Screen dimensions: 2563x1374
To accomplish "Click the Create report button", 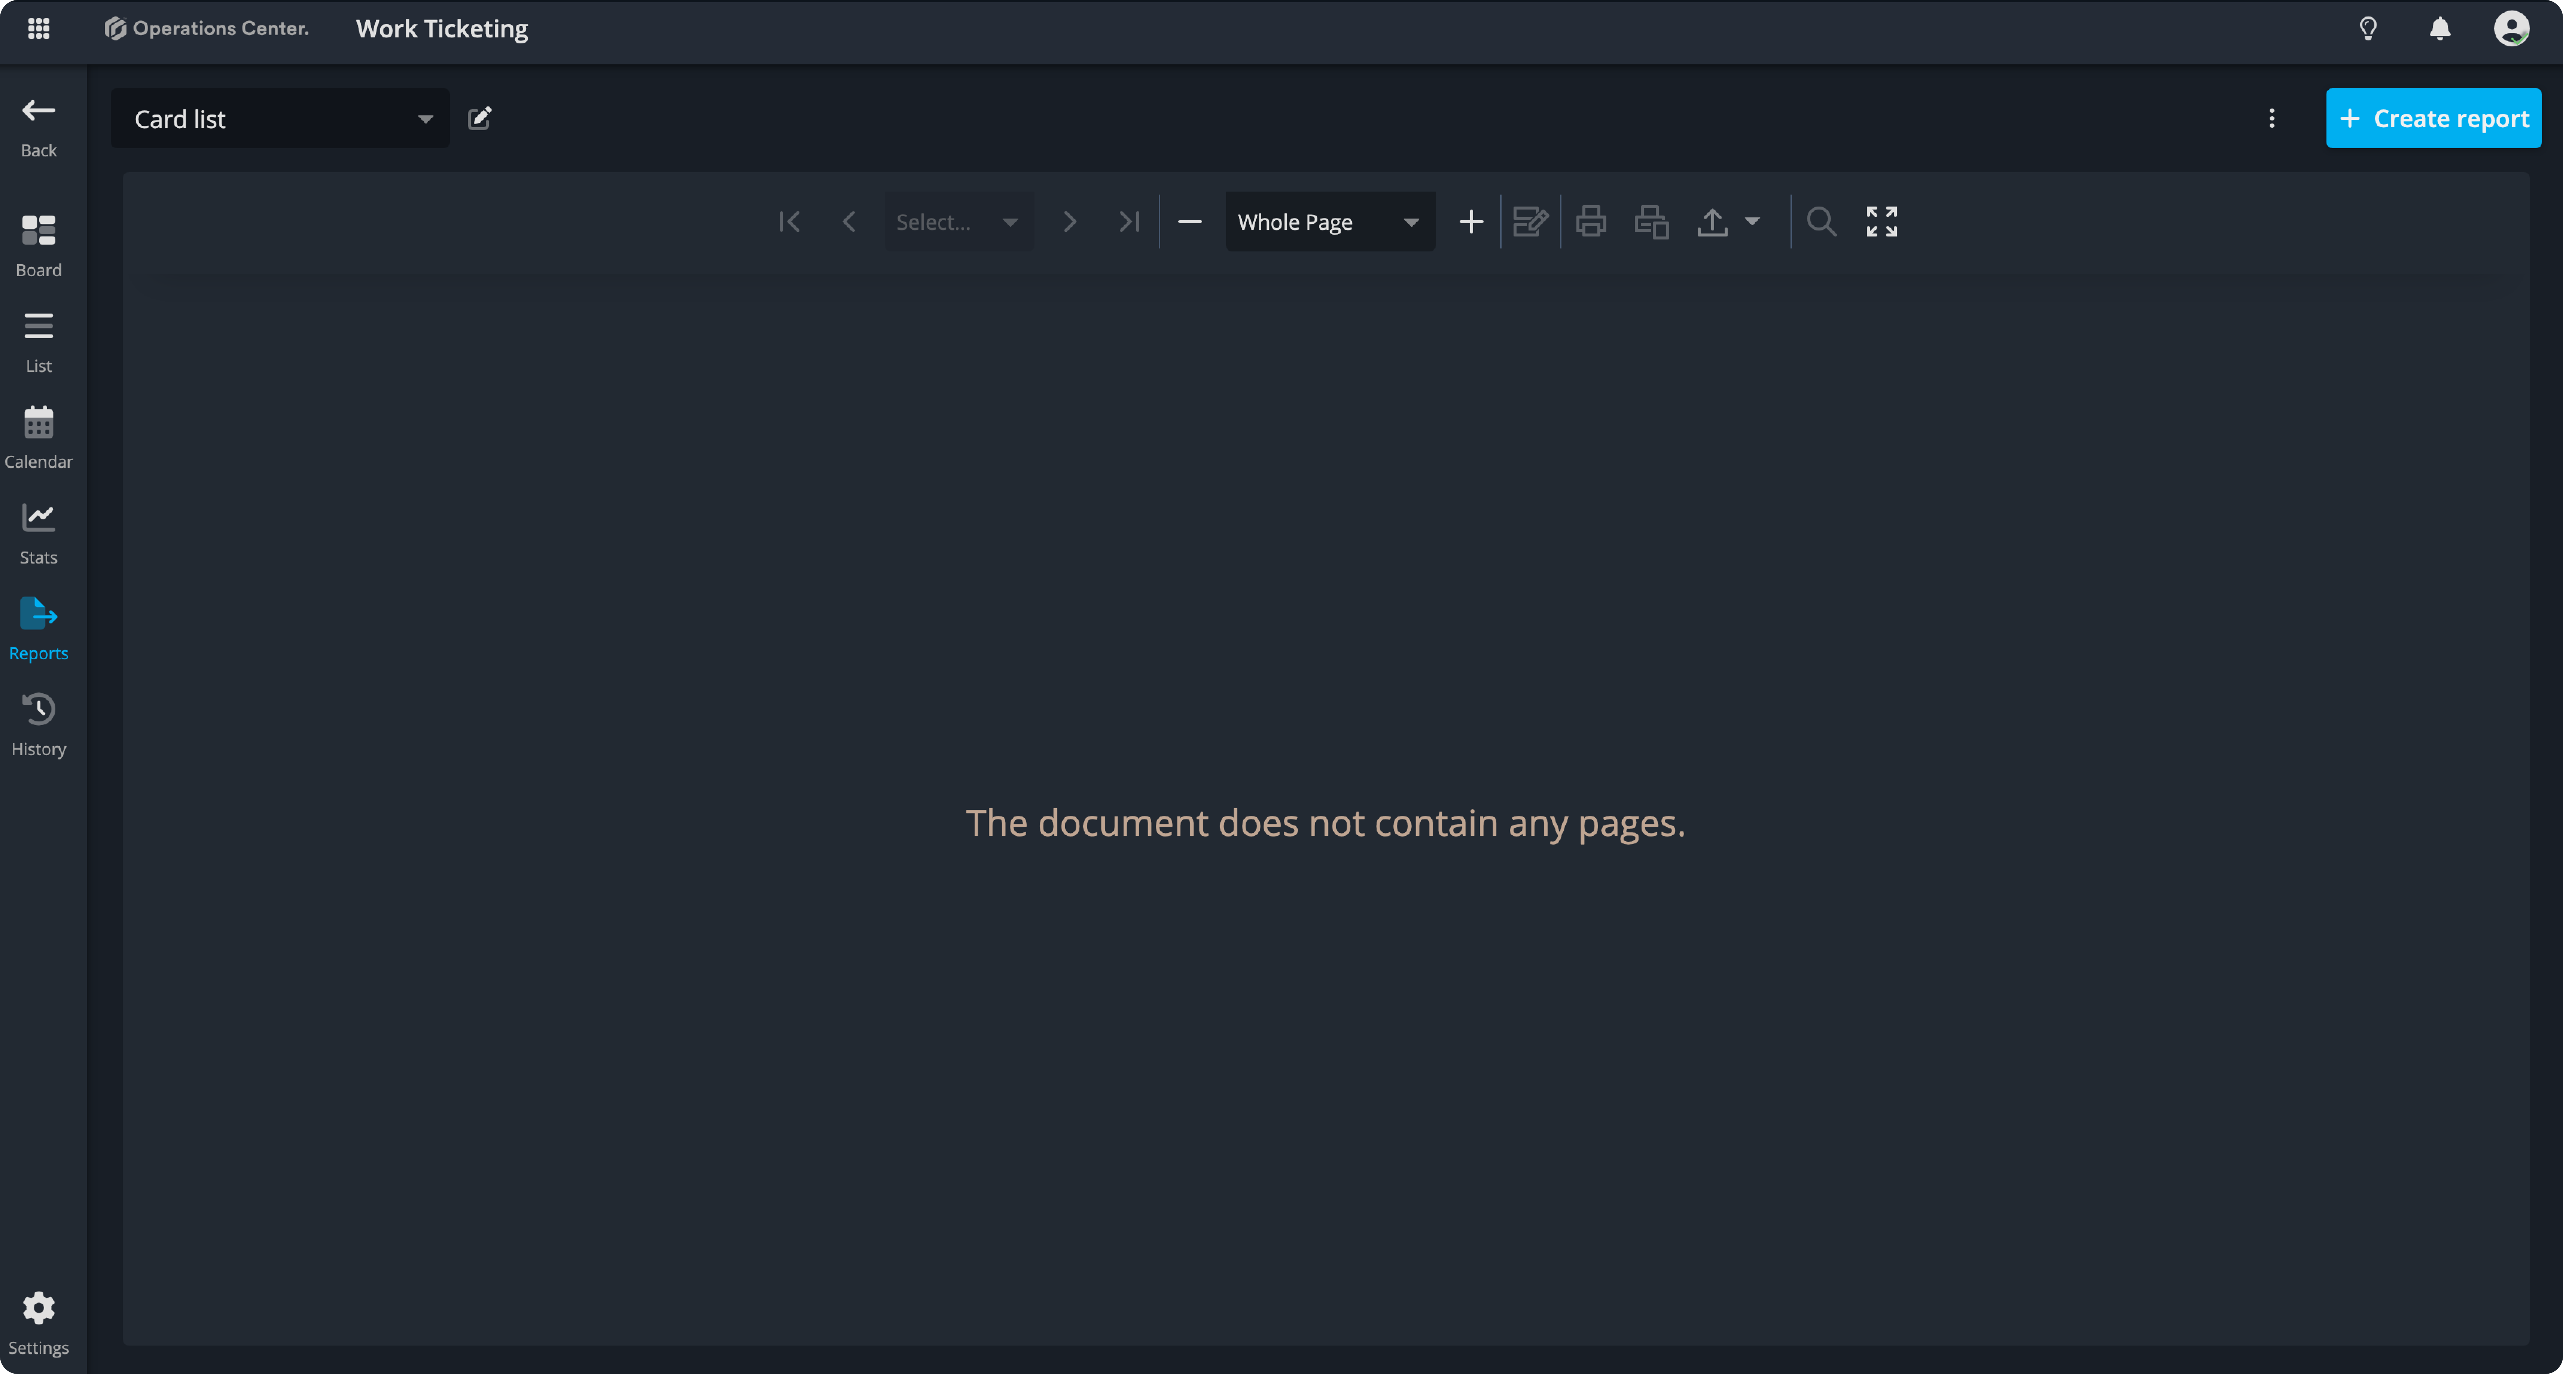I will (2434, 118).
